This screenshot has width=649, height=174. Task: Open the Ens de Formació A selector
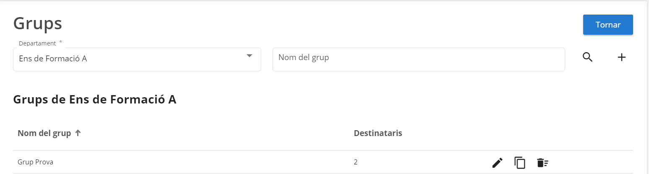click(126, 59)
